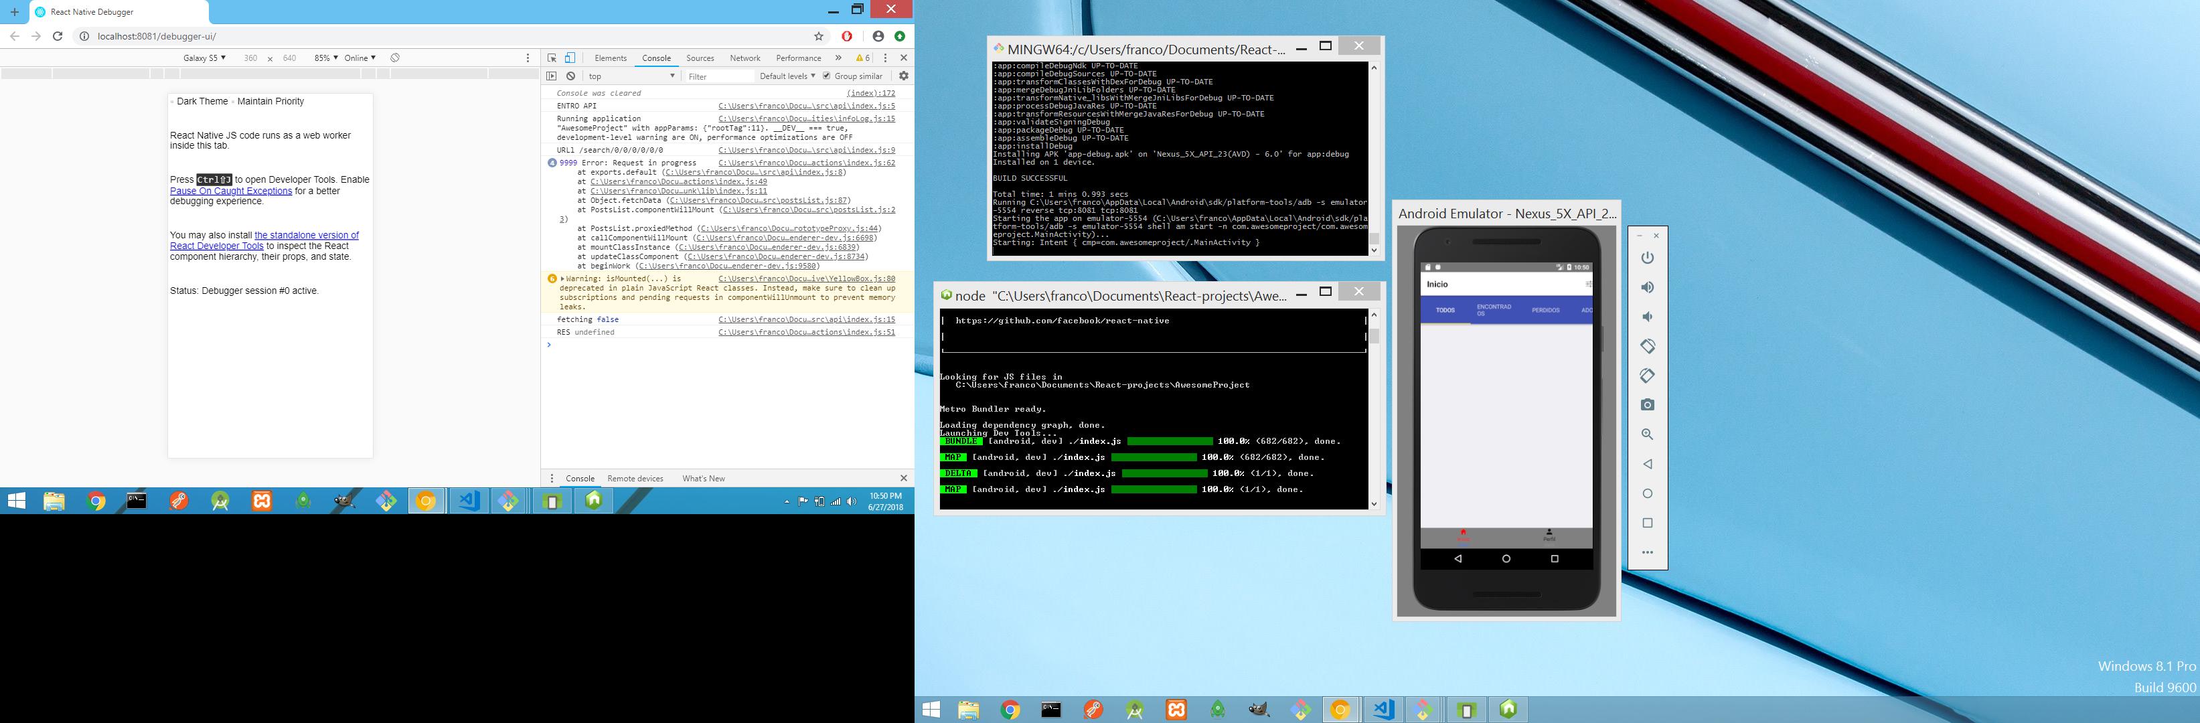2200x723 pixels.
Task: Open the Galaxy S5 device dropdown
Action: click(204, 58)
